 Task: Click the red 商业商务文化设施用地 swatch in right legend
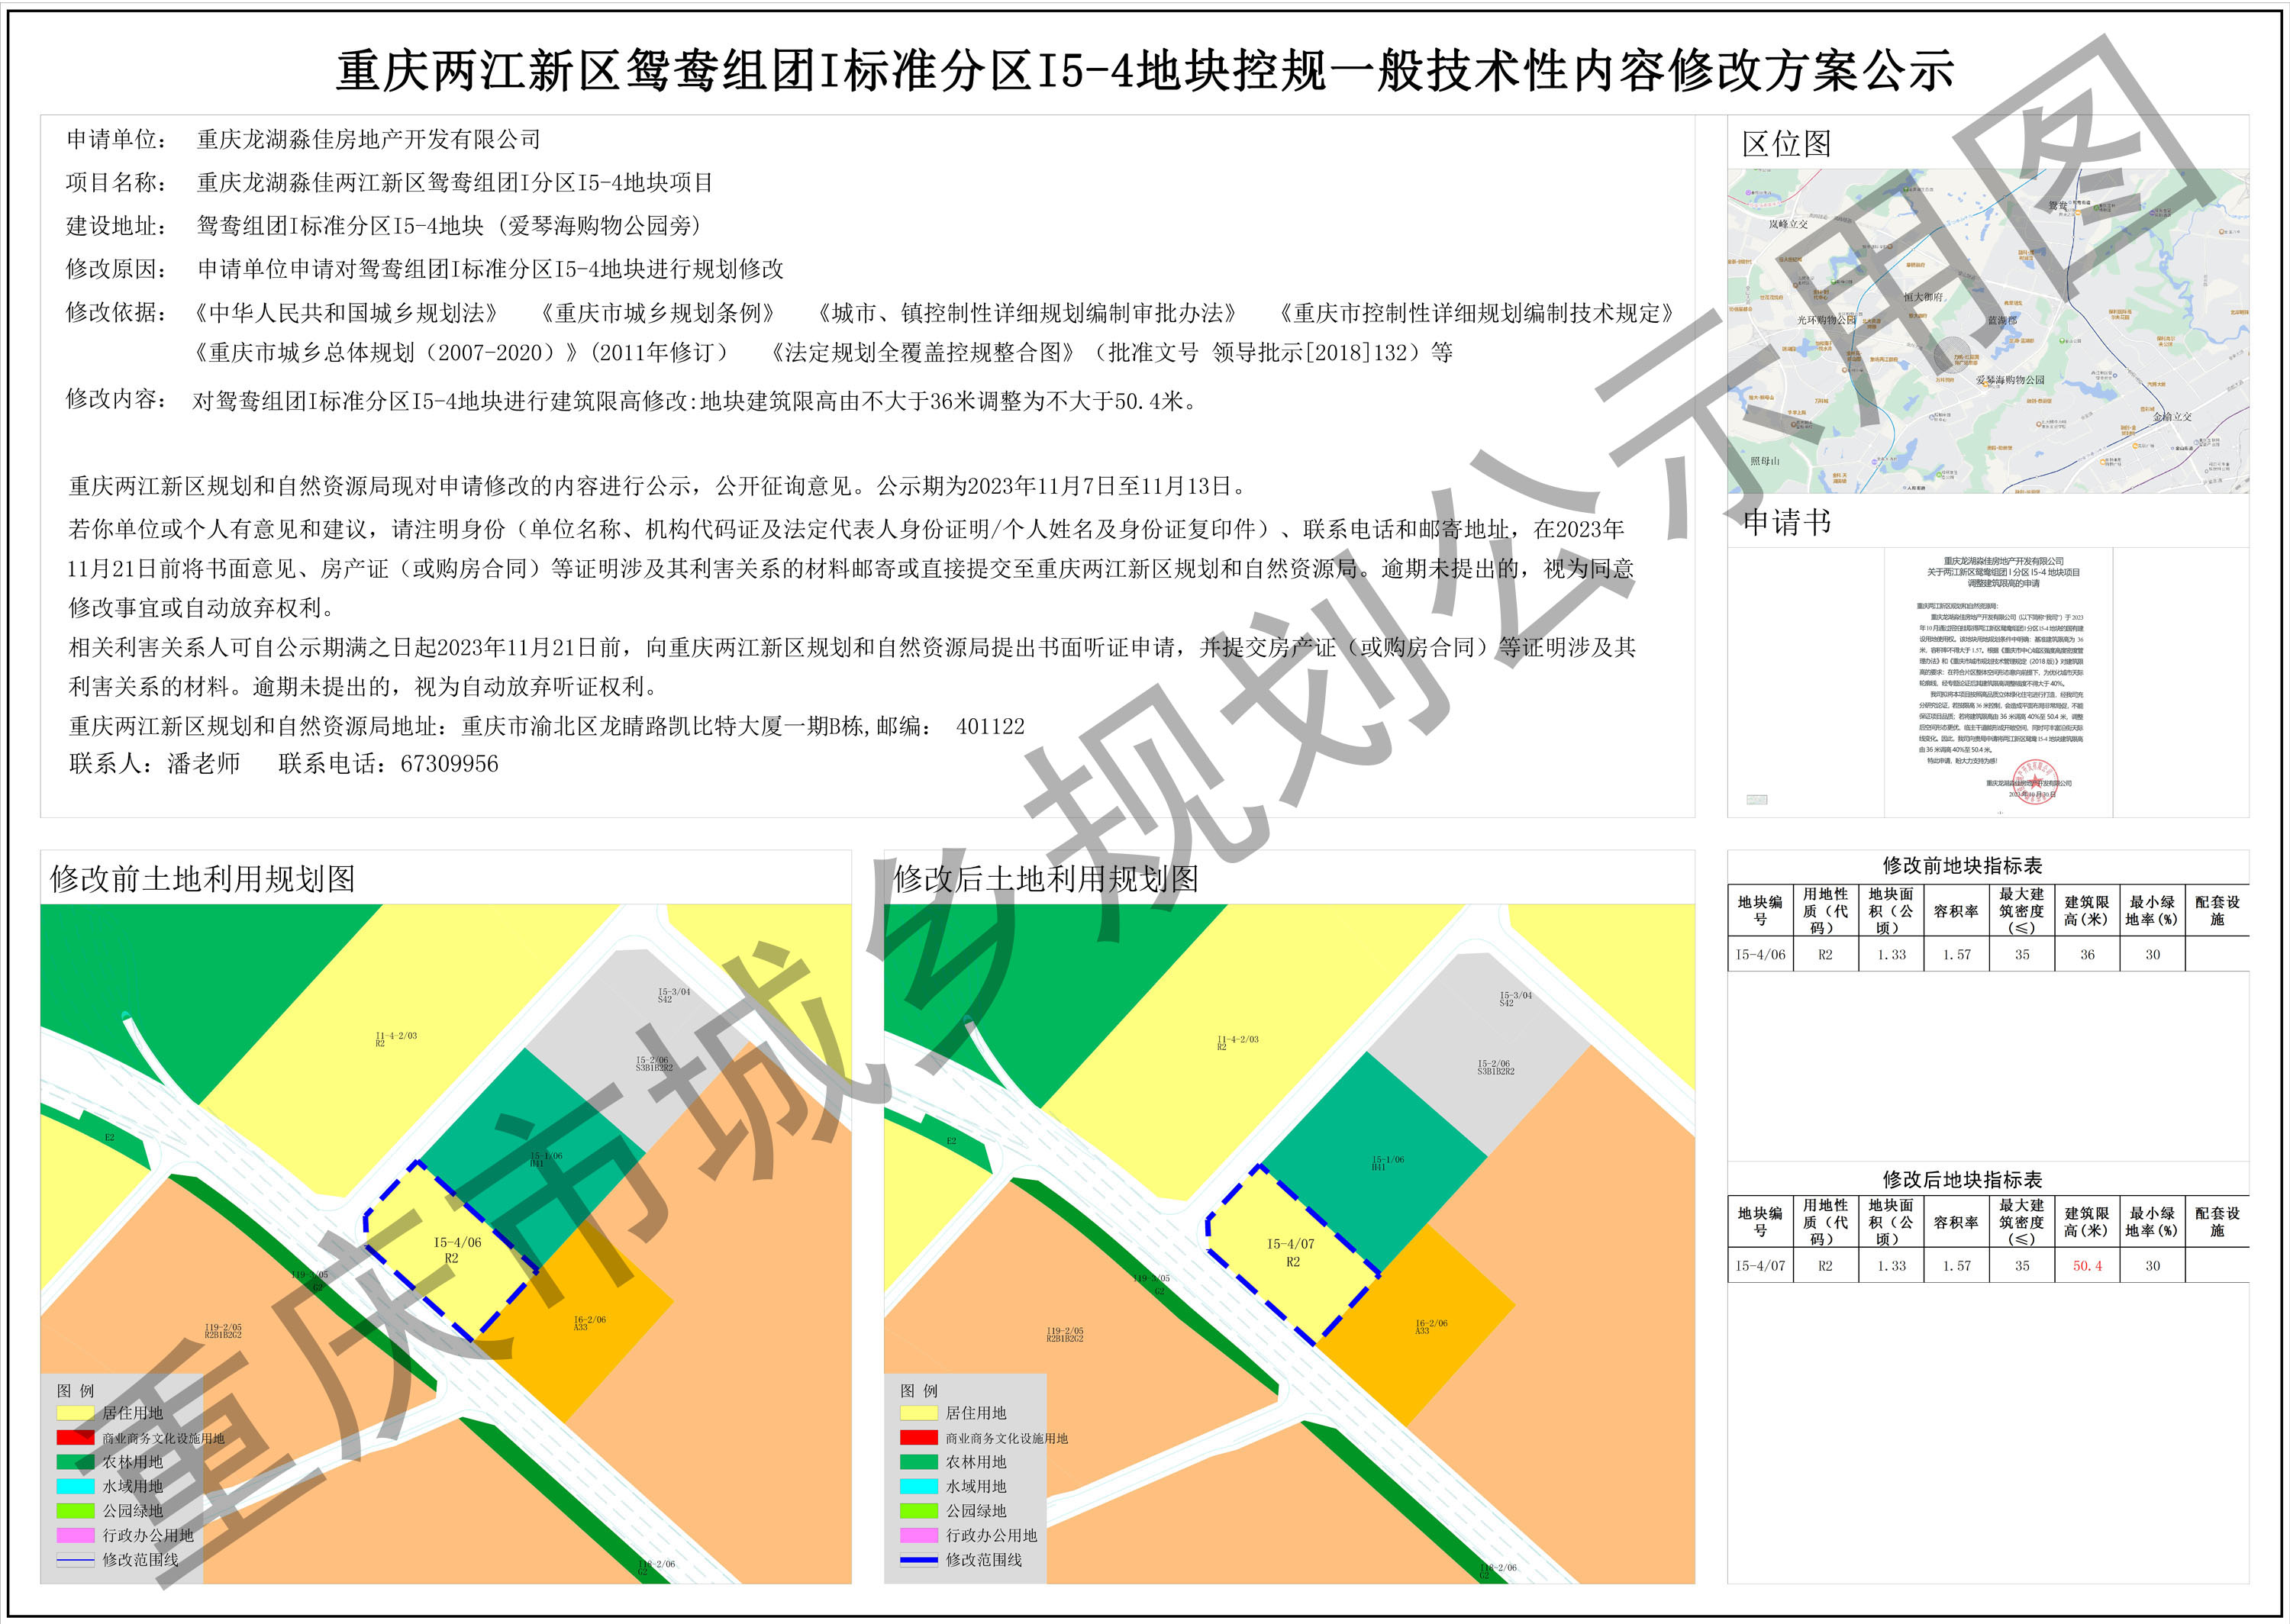pyautogui.click(x=918, y=1438)
